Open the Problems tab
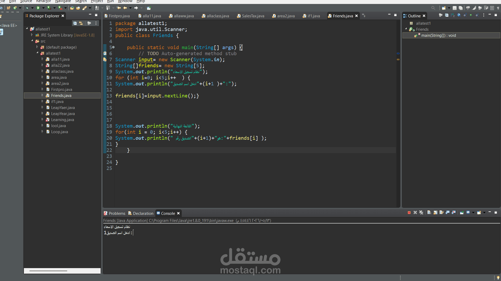This screenshot has height=281, width=501. (115, 213)
